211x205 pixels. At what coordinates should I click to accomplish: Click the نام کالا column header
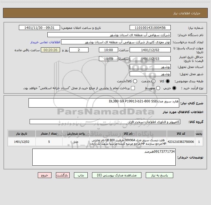tap(128, 134)
